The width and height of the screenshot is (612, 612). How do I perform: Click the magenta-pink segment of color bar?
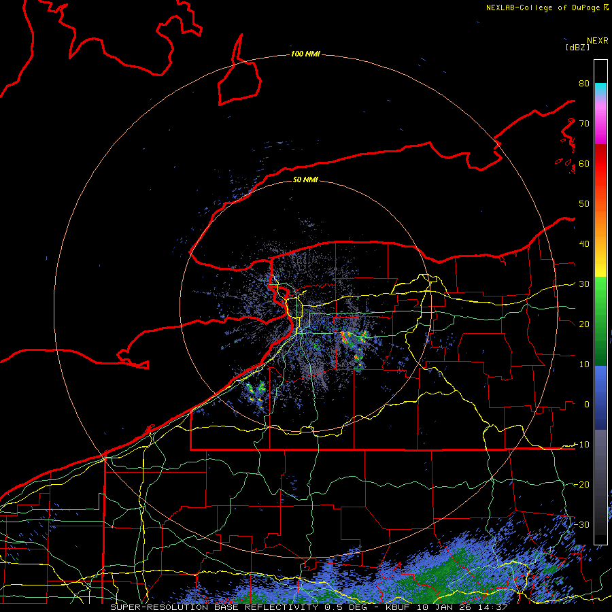point(600,123)
